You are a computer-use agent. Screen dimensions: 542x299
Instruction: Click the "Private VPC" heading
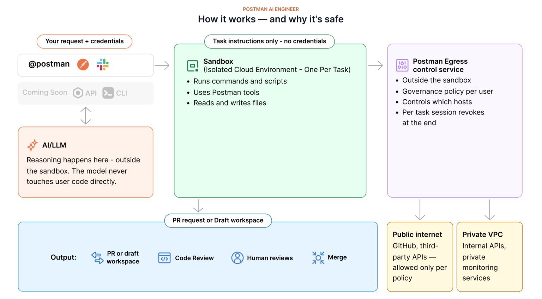pyautogui.click(x=483, y=235)
